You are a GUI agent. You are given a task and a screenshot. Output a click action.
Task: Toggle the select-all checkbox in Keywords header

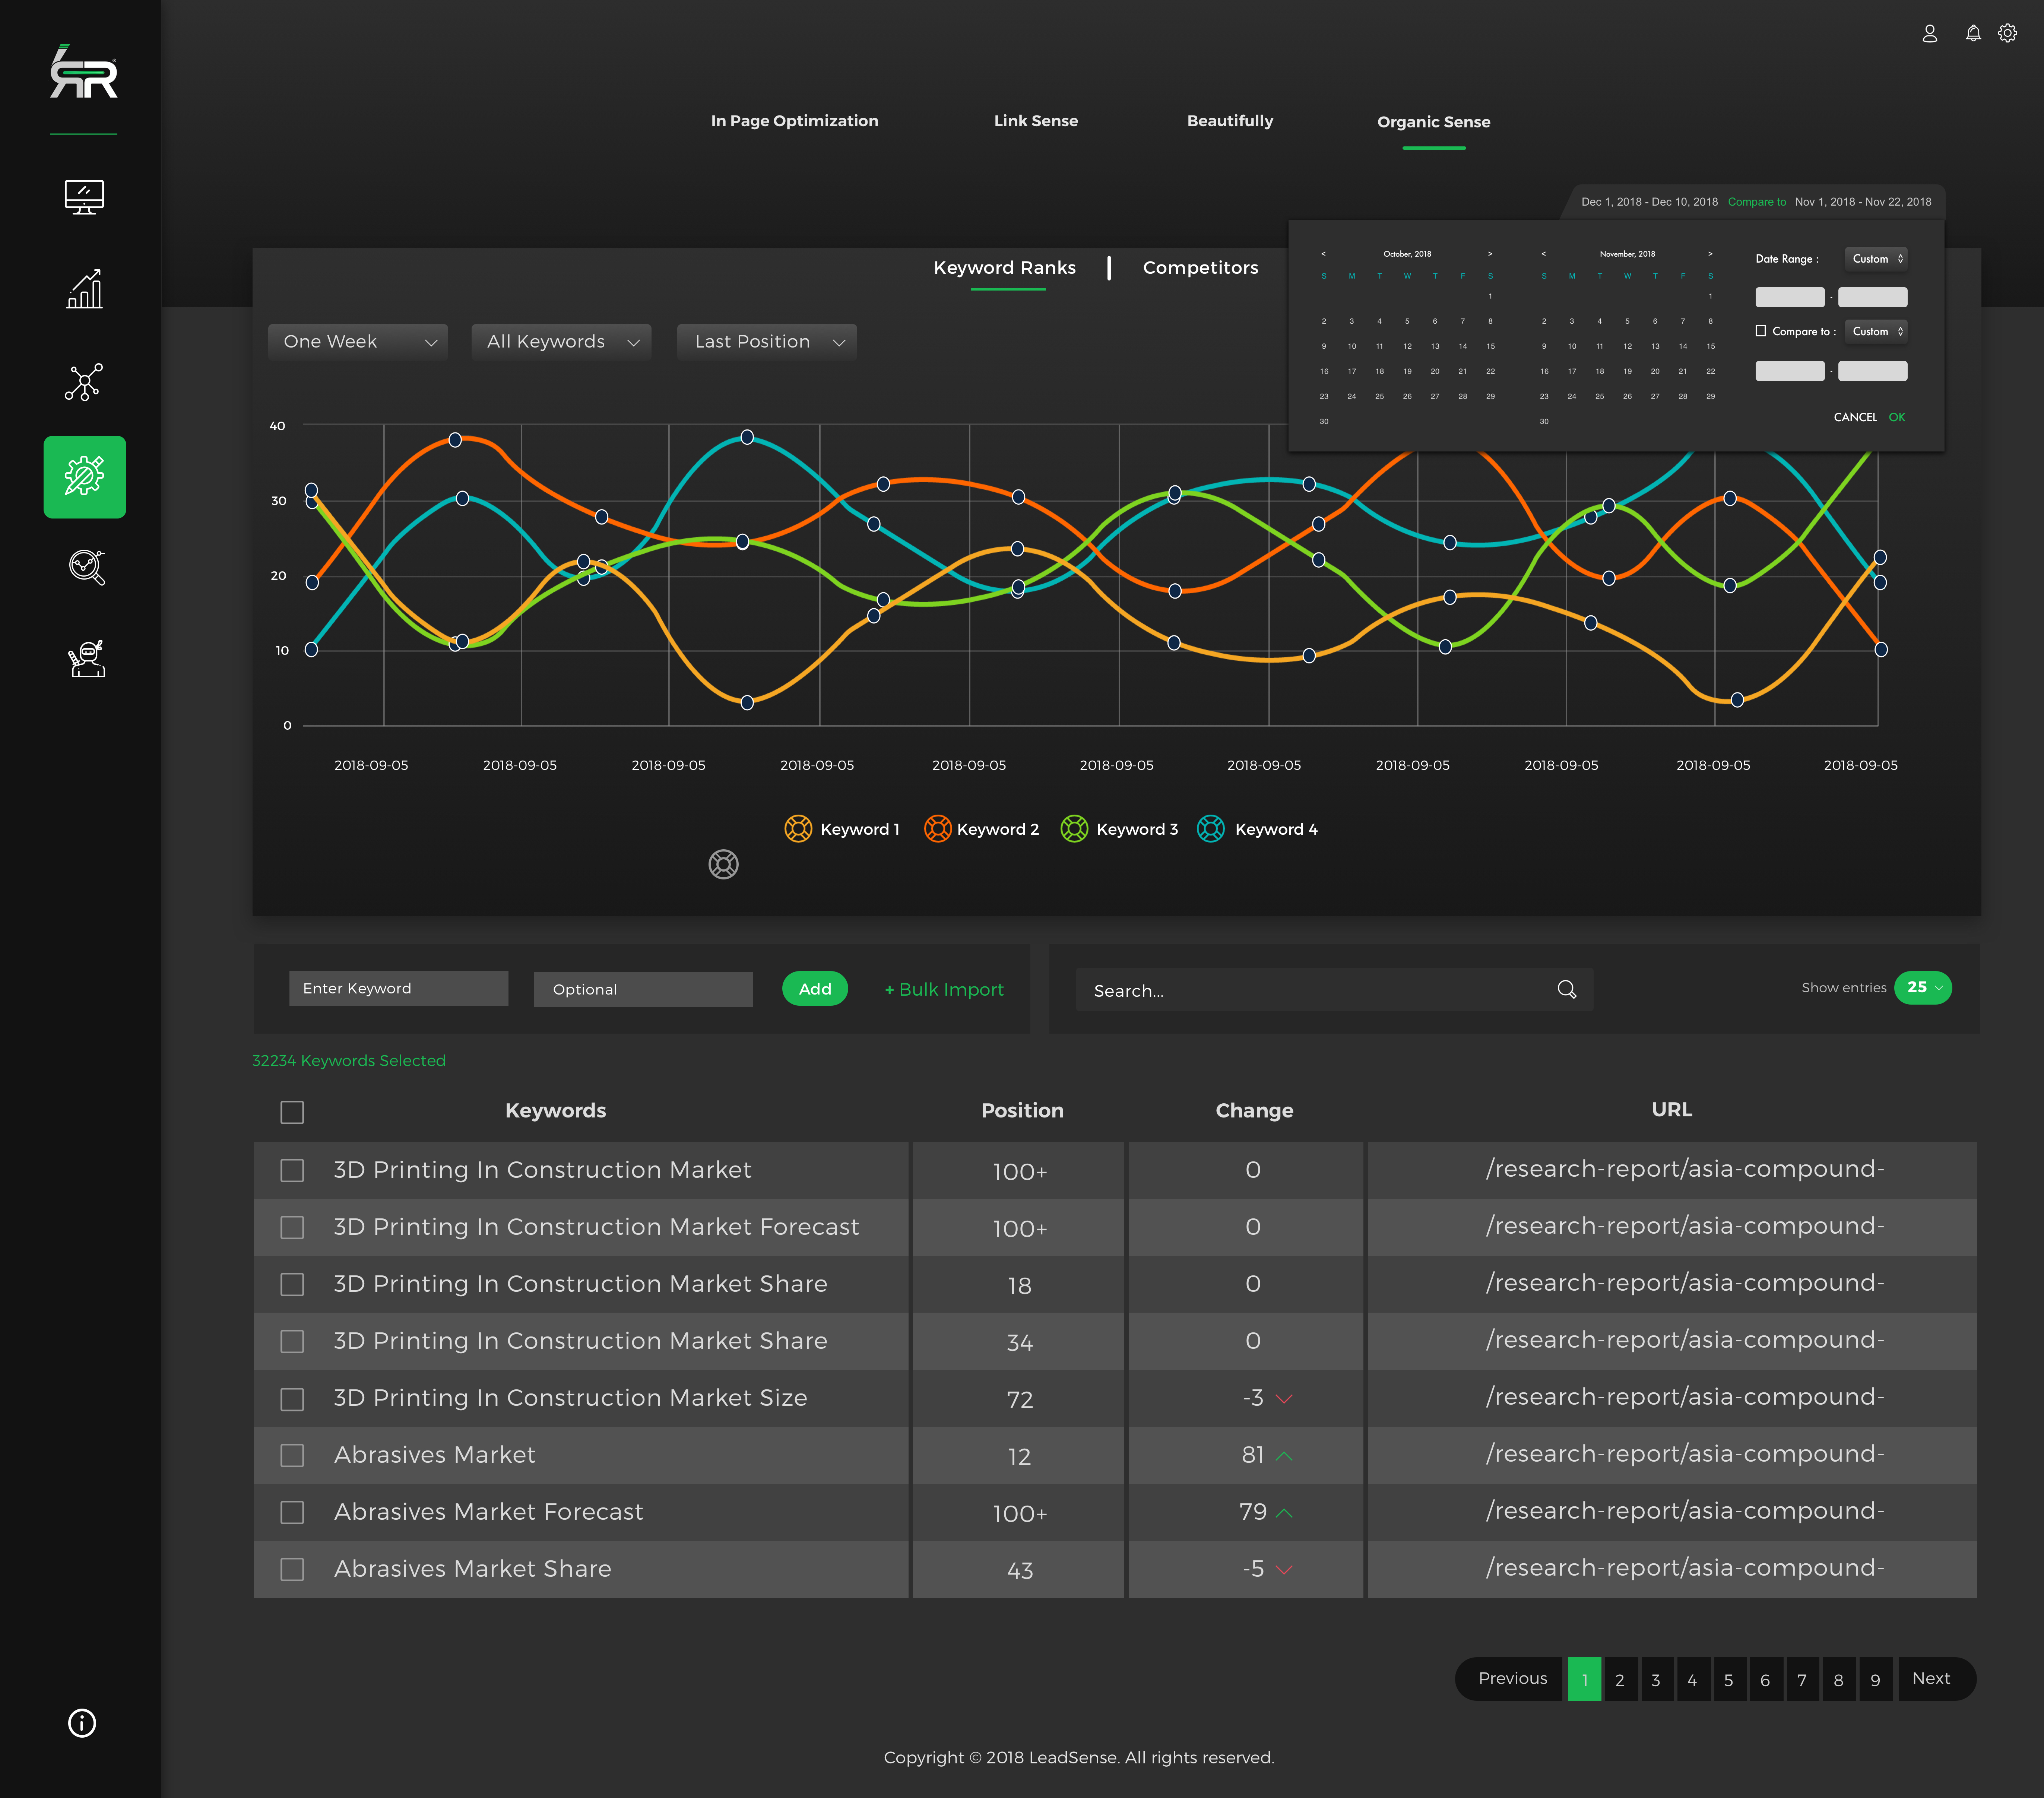pos(292,1112)
